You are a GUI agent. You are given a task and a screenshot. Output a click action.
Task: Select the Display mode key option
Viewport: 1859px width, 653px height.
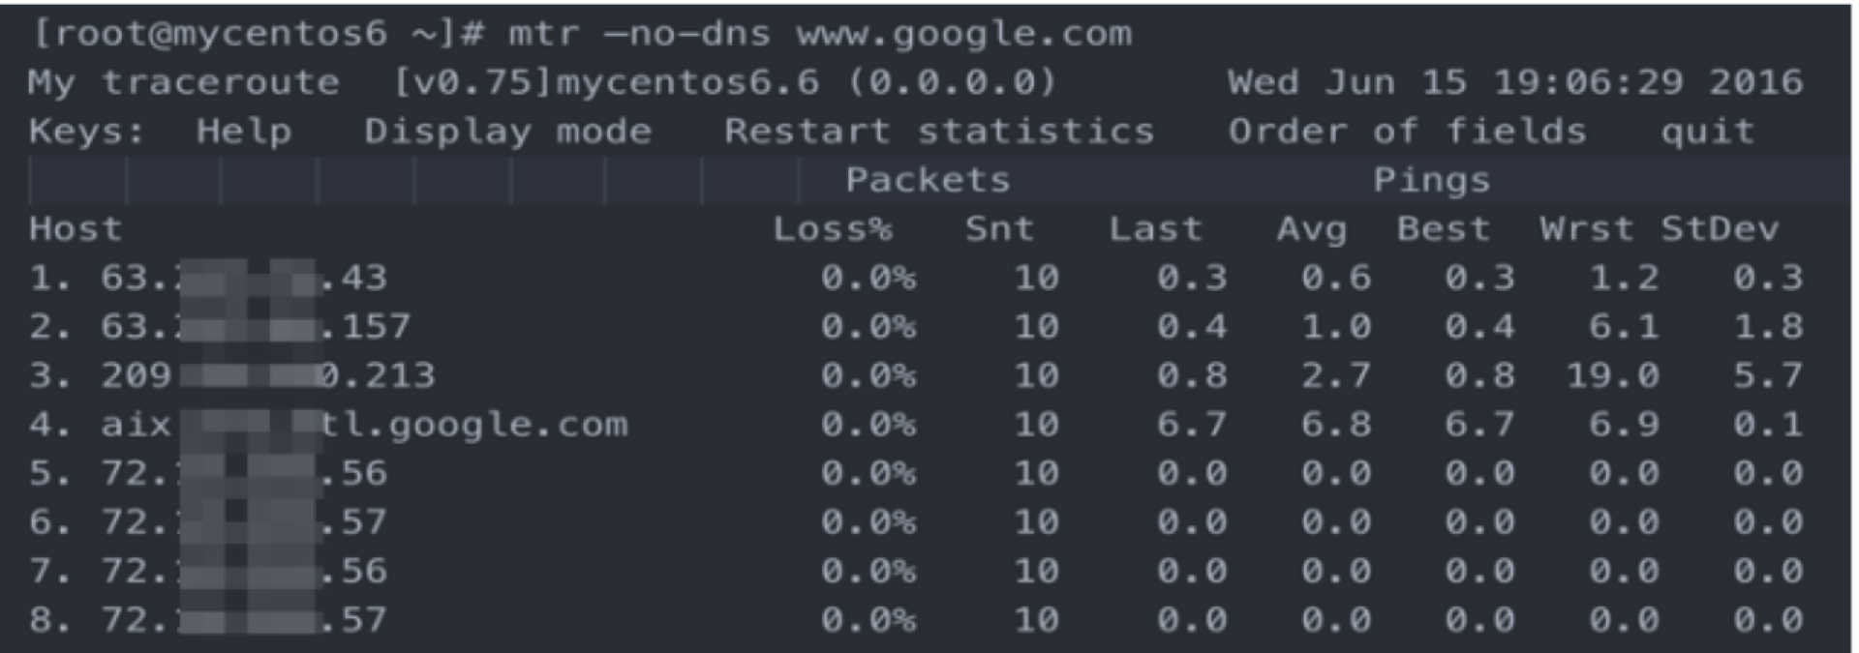pyautogui.click(x=507, y=132)
